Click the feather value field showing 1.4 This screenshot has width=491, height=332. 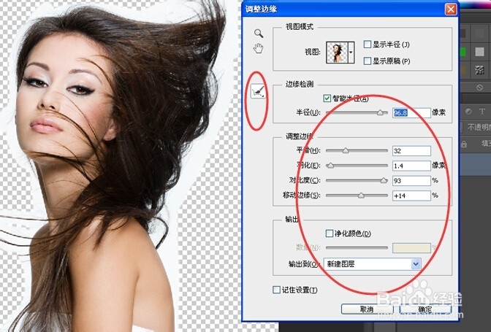click(411, 166)
